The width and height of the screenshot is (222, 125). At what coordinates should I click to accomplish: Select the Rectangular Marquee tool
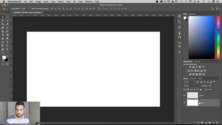pyautogui.click(x=7, y=17)
